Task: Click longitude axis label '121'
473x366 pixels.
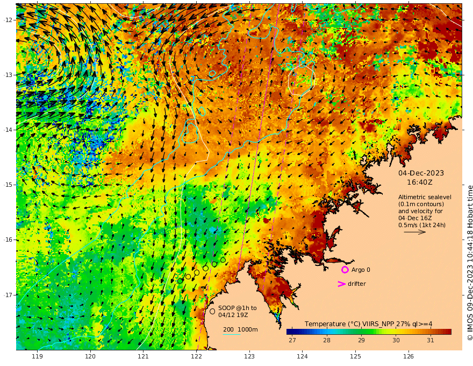Action: 144,357
